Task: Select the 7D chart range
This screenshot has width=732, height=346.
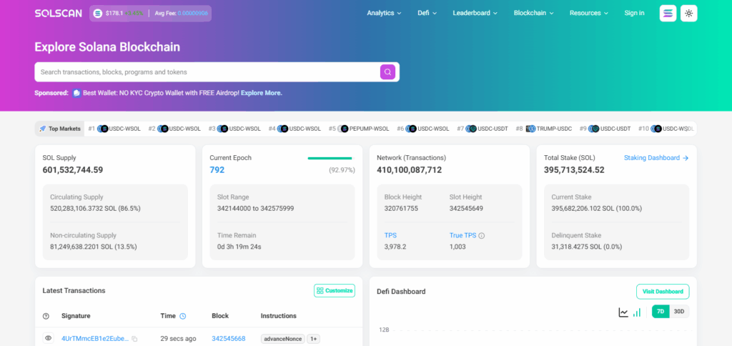Action: pos(661,312)
